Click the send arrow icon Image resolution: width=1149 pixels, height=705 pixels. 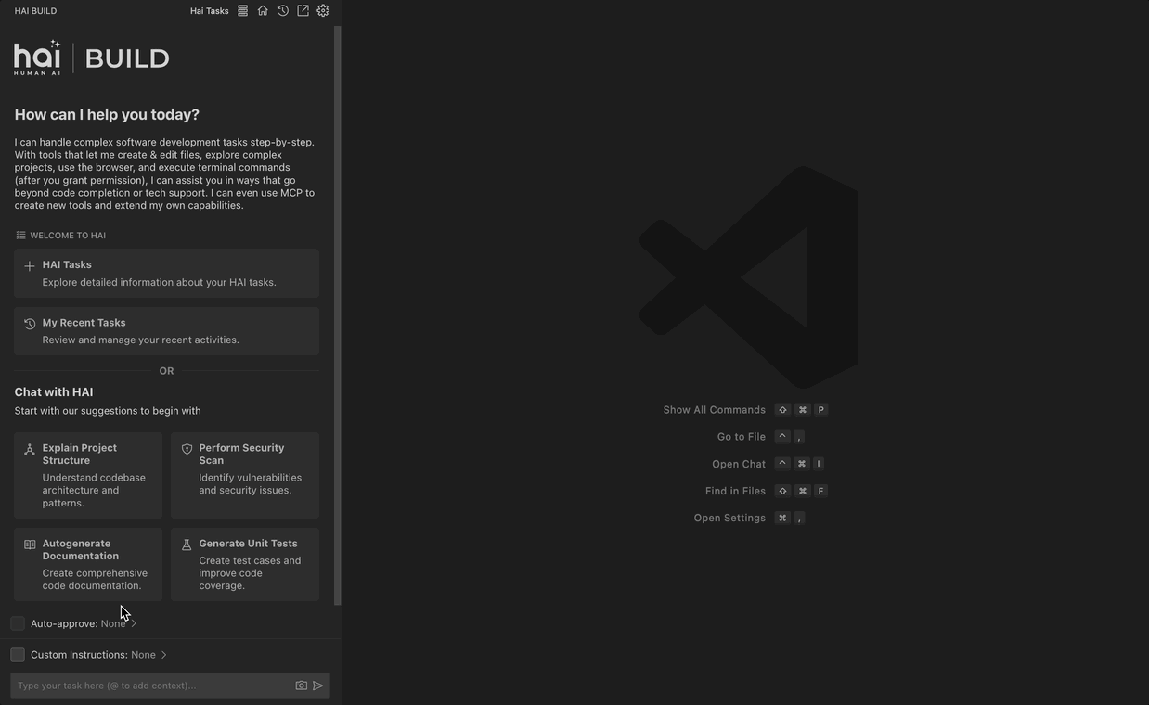[318, 686]
